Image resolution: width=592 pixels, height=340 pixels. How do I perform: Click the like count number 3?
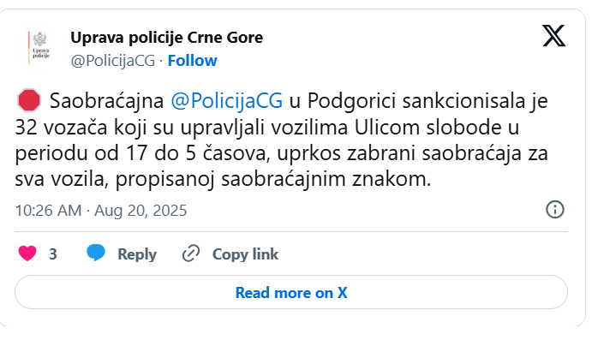coord(53,254)
